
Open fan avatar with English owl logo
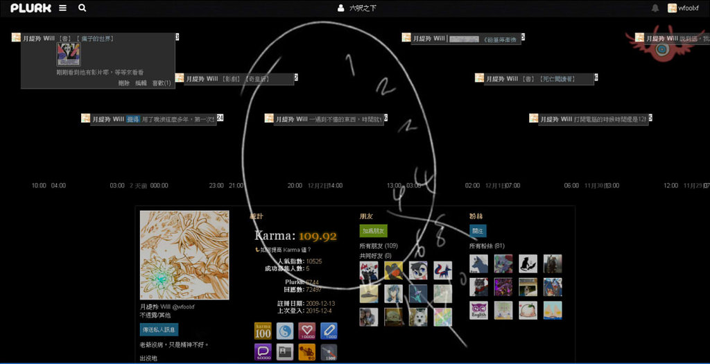pos(478,310)
